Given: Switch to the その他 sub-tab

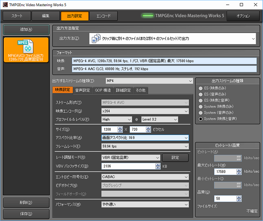Looking at the screenshot, I should click(141, 90).
